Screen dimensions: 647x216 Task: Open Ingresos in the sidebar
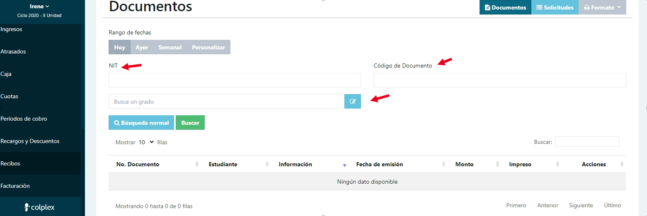11,29
